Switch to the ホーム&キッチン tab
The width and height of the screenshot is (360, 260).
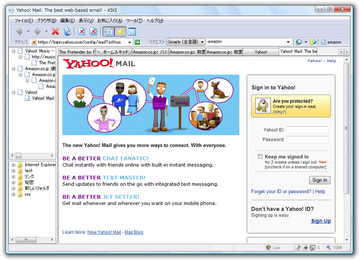114,52
